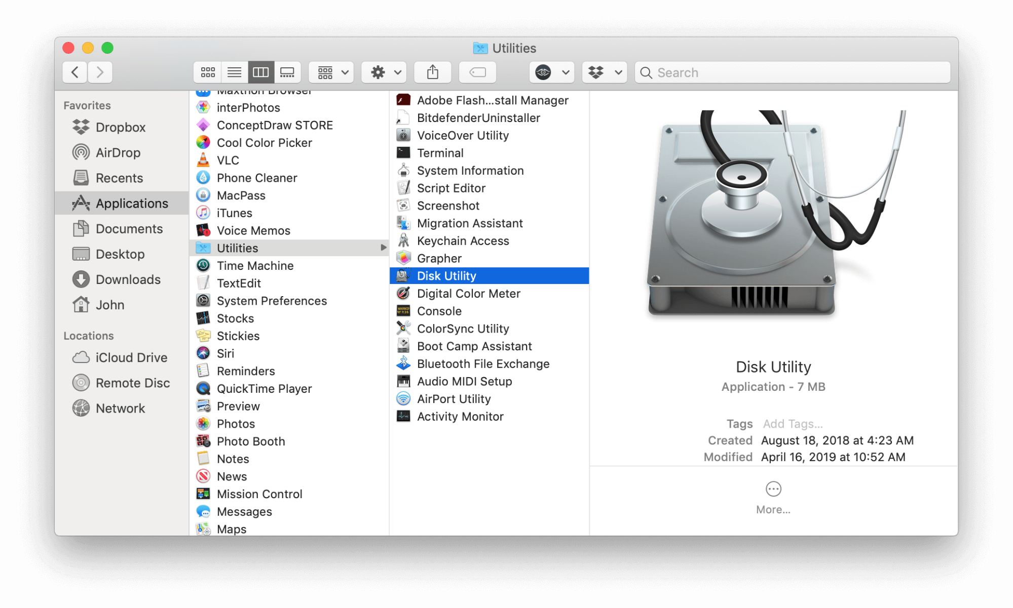Go forward with the right chevron button
This screenshot has height=608, width=1013.
coord(100,72)
